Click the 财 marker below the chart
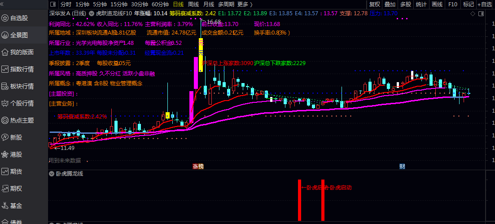The height and width of the screenshot is (224, 495). click(x=402, y=167)
